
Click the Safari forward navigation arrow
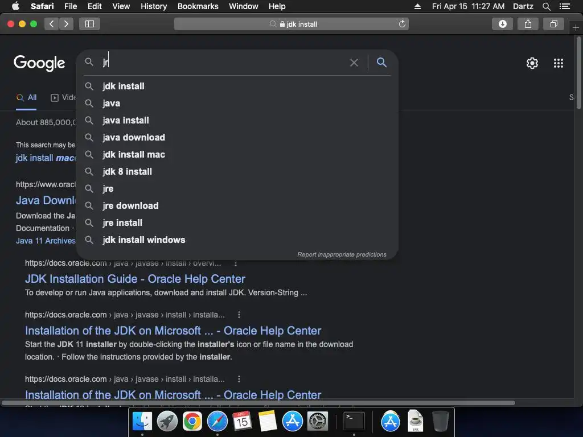[66, 24]
